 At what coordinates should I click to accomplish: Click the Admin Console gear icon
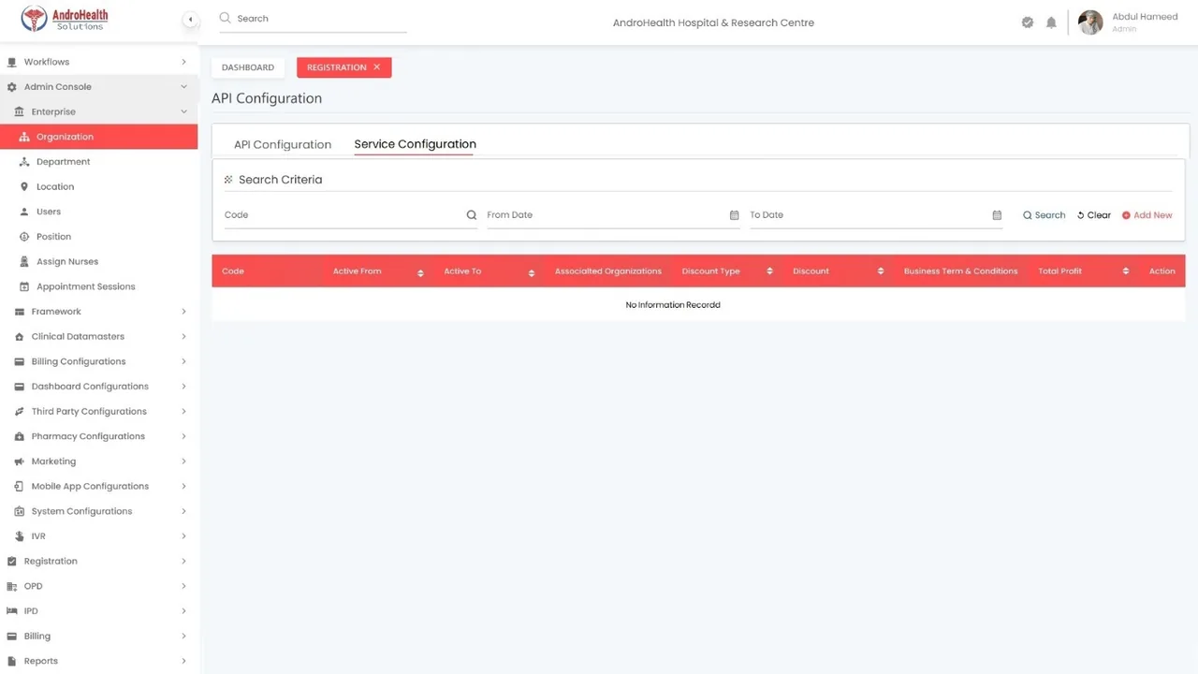pyautogui.click(x=12, y=87)
